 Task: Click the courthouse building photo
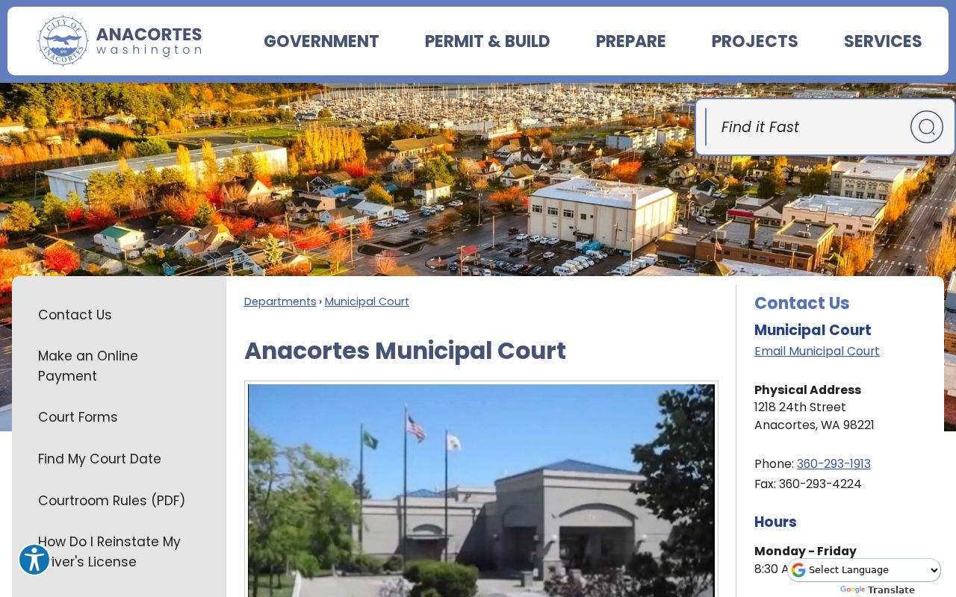481,490
